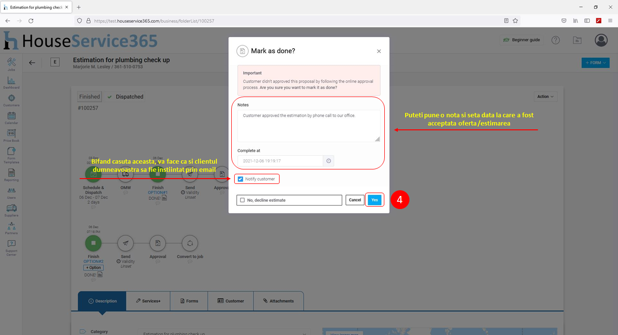Open the Customer tab
Image resolution: width=618 pixels, height=335 pixels.
[x=231, y=301]
